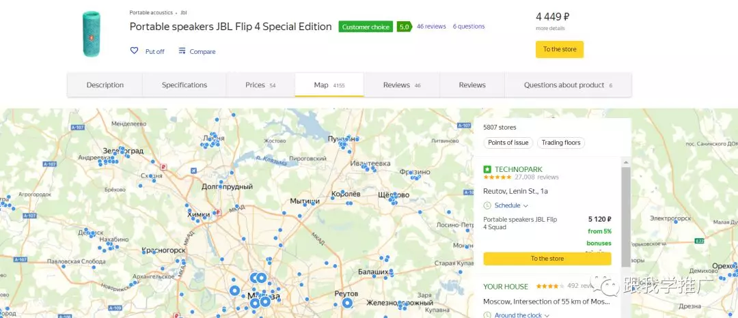The width and height of the screenshot is (738, 318).
Task: Toggle the 'Points of issue' filter
Action: pos(508,143)
